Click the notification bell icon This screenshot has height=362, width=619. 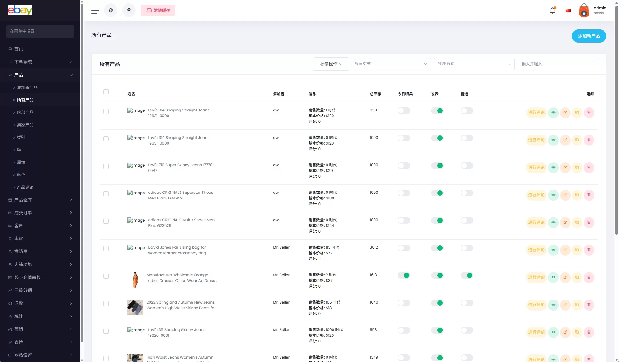pyautogui.click(x=552, y=10)
